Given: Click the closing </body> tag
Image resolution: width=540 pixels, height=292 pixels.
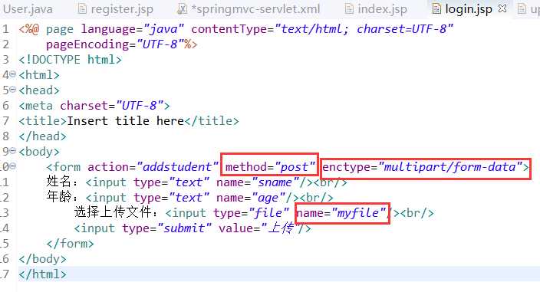Looking at the screenshot, I should click(43, 259).
